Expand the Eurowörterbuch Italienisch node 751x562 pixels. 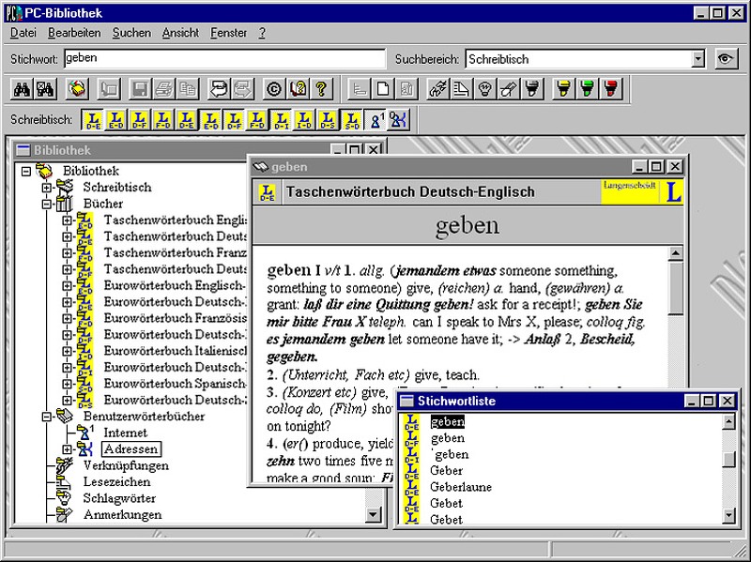[x=67, y=351]
